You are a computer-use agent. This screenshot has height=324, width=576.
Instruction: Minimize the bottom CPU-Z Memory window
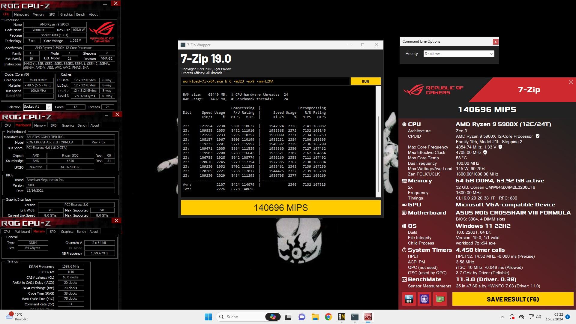(x=106, y=222)
